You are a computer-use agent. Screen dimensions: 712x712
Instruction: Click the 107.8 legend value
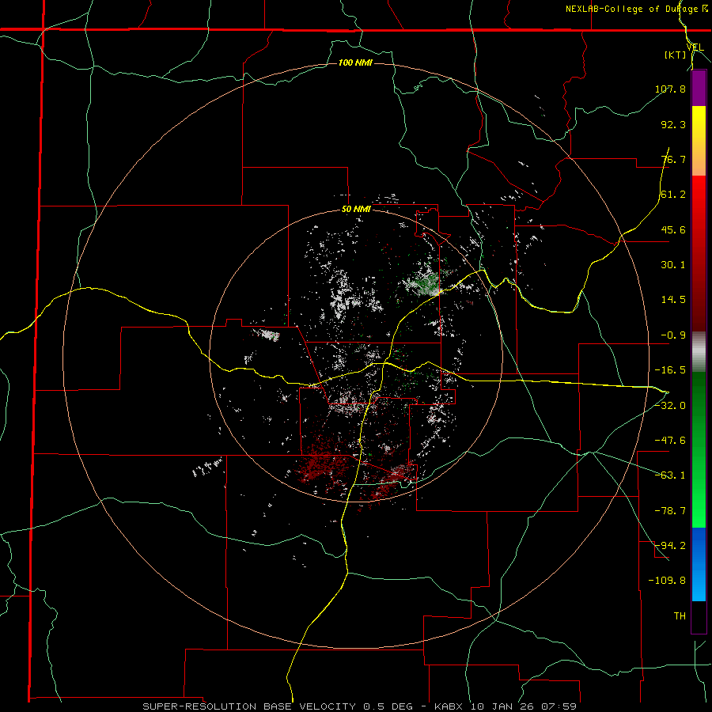pyautogui.click(x=670, y=89)
